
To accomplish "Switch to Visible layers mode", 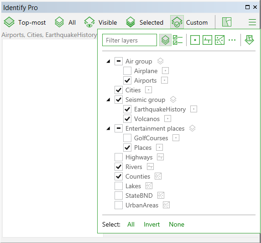I will pos(100,22).
